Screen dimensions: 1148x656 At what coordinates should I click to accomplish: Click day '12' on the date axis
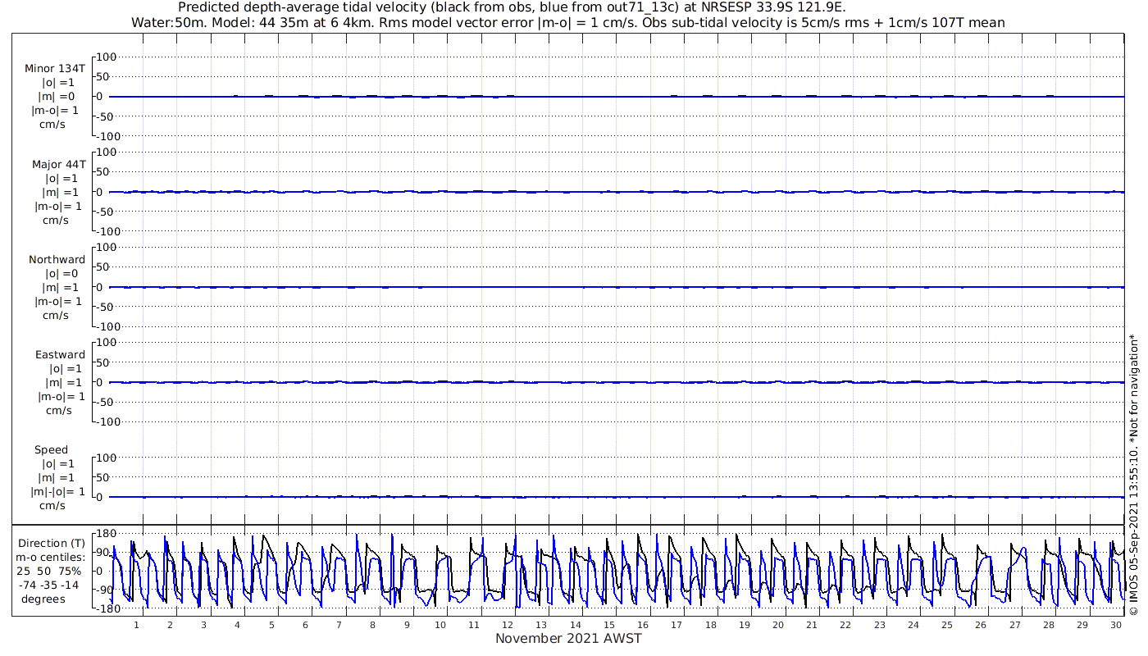coord(508,625)
